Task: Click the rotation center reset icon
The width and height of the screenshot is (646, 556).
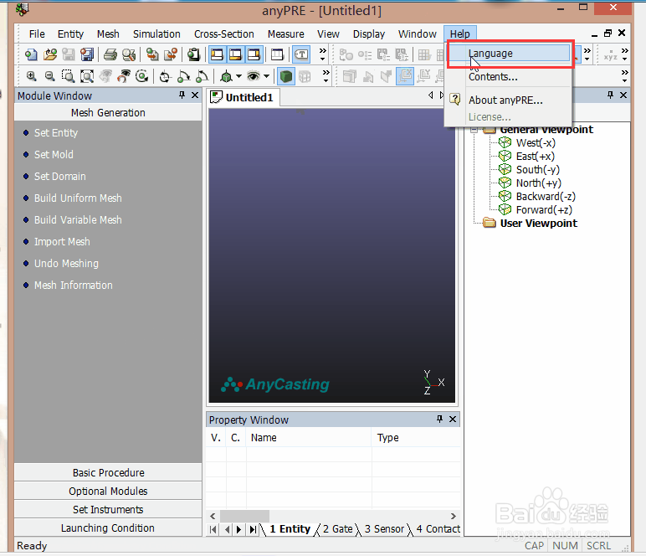Action: coord(165,77)
